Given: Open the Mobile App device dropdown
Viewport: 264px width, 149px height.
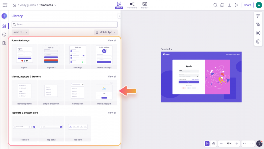Looking at the screenshot, I should (x=106, y=32).
